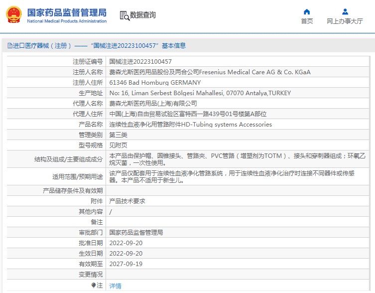
Task: Click the 注册证编号 label
Action: [88, 61]
